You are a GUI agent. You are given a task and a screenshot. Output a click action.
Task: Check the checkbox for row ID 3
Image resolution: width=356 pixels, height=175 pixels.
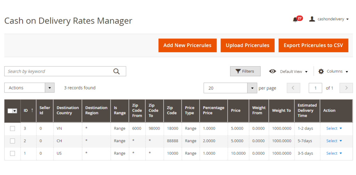click(13, 129)
